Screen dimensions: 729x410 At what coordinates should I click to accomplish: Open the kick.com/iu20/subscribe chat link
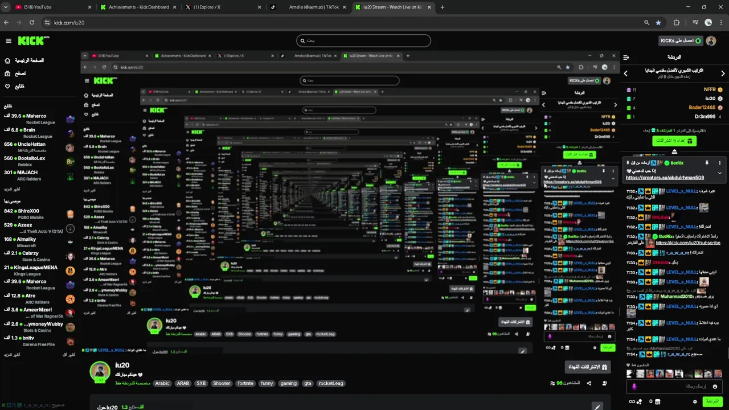coord(688,243)
